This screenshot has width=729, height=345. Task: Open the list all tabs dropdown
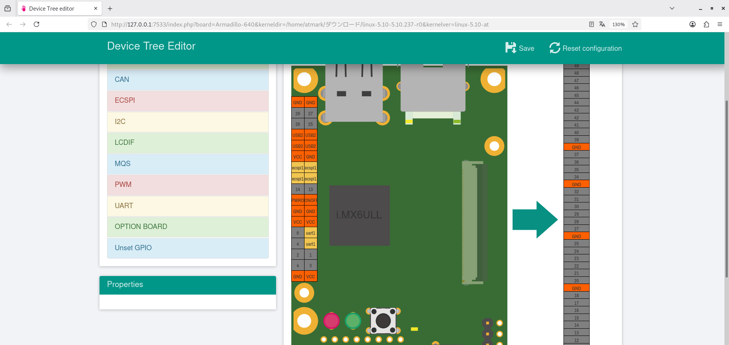pos(672,8)
